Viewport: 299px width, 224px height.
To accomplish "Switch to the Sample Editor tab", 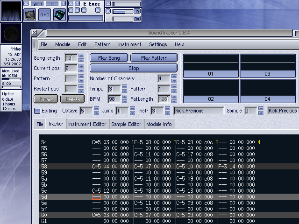I will [x=126, y=124].
